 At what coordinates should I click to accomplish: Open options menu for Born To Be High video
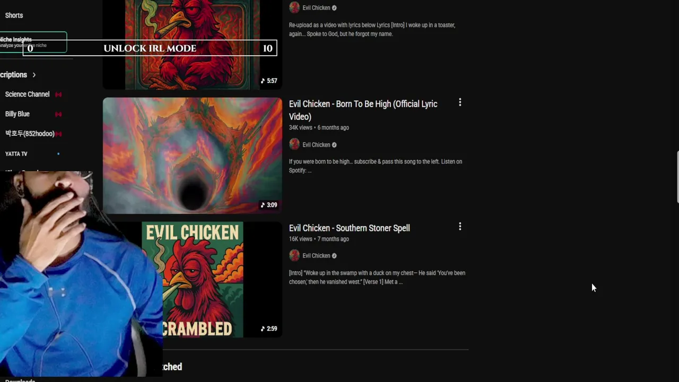click(460, 102)
